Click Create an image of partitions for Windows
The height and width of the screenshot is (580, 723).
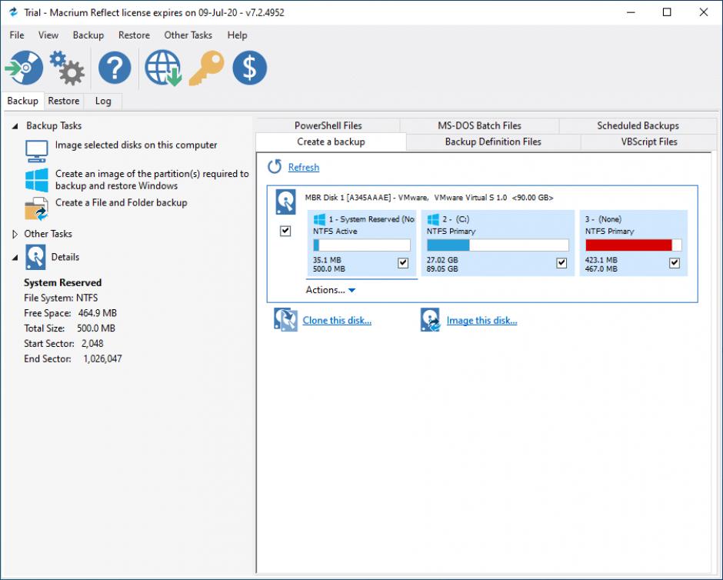point(152,180)
